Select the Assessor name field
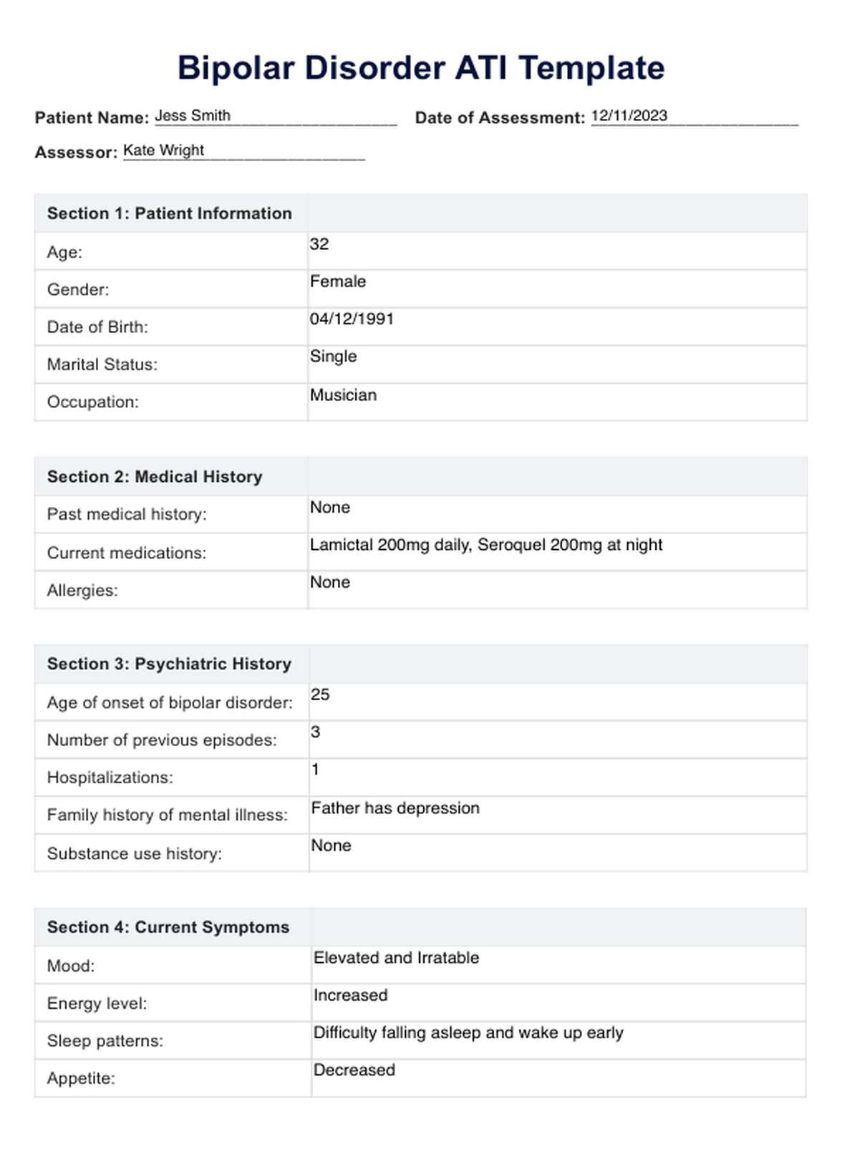The width and height of the screenshot is (842, 1167). click(x=243, y=150)
